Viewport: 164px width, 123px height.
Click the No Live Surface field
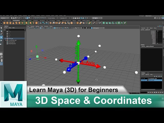click(52, 18)
